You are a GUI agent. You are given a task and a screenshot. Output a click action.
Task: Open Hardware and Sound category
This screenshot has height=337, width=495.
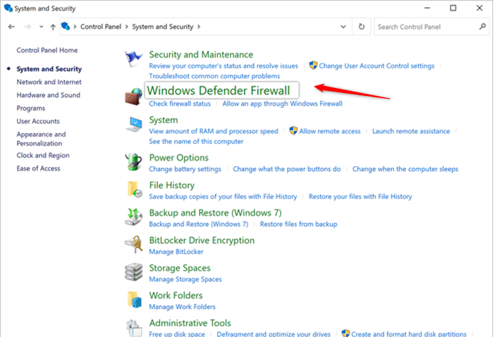(x=48, y=95)
